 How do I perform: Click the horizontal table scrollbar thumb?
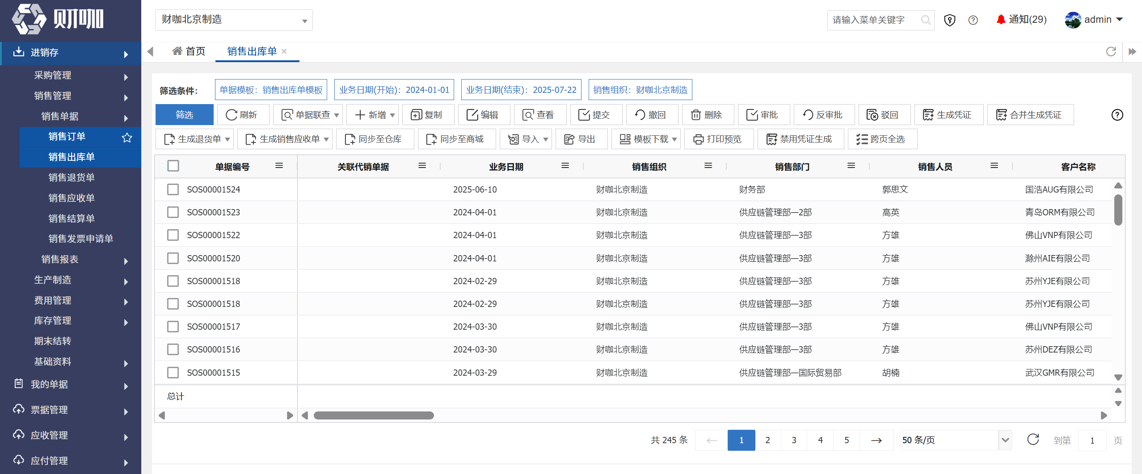374,415
